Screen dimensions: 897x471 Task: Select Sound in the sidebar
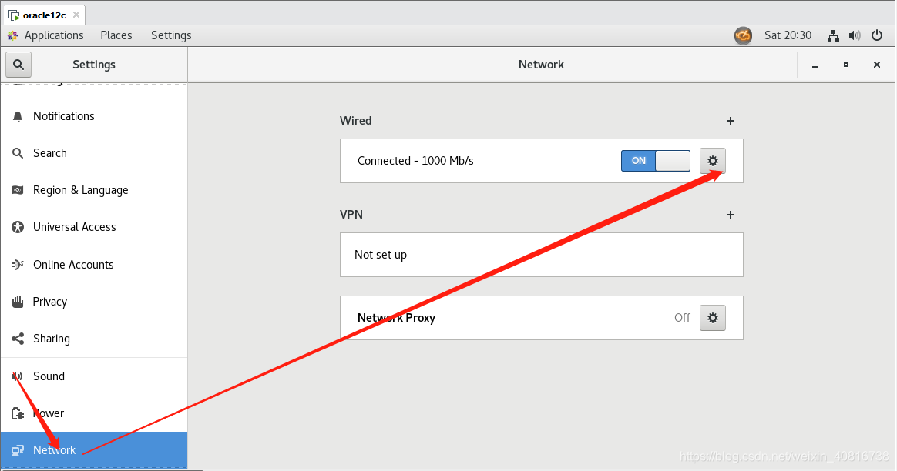[x=94, y=376]
